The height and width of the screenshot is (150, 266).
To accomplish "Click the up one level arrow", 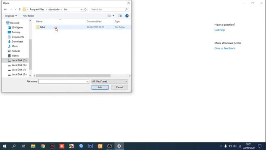I will (x=20, y=9).
